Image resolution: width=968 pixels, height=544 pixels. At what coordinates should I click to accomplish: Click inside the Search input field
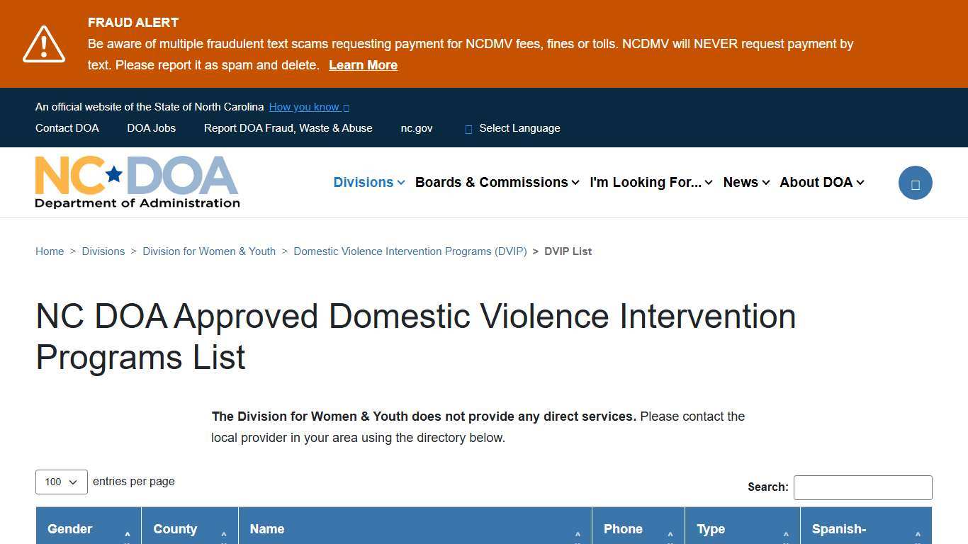point(862,487)
